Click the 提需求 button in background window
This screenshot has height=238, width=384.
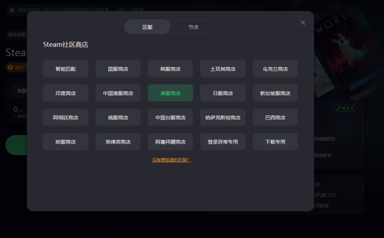coord(345,108)
